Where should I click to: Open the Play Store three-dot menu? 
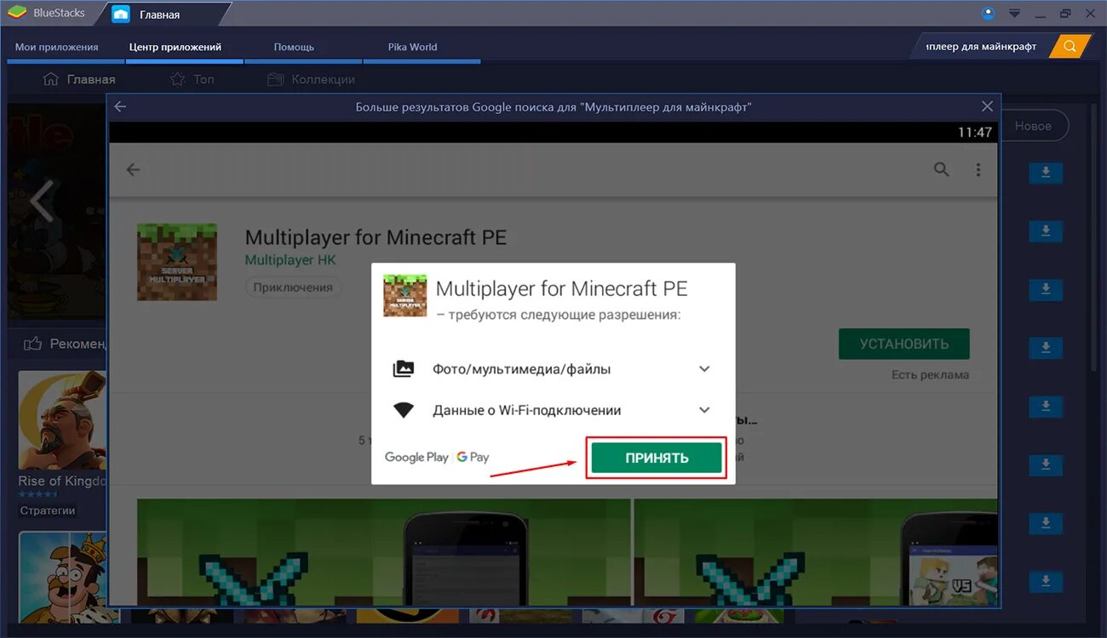click(x=978, y=169)
